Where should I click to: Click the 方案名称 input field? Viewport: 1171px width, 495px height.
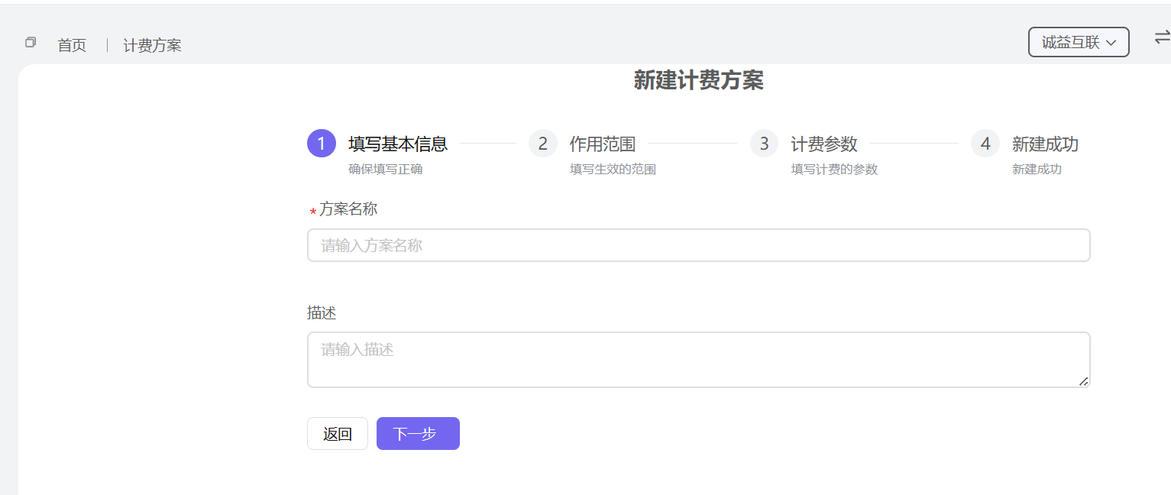697,245
